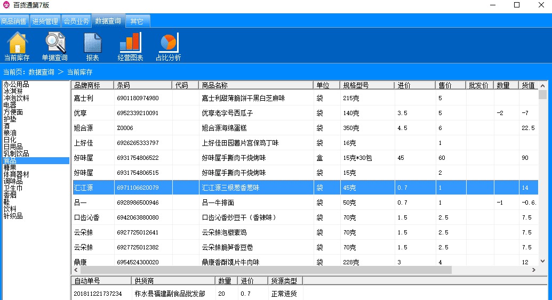Select 电器 category
This screenshot has width=552, height=300.
(x=10, y=105)
